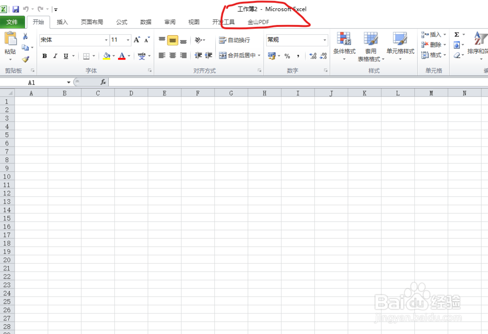
Task: Click 插入 insert cells button
Action: point(433,35)
